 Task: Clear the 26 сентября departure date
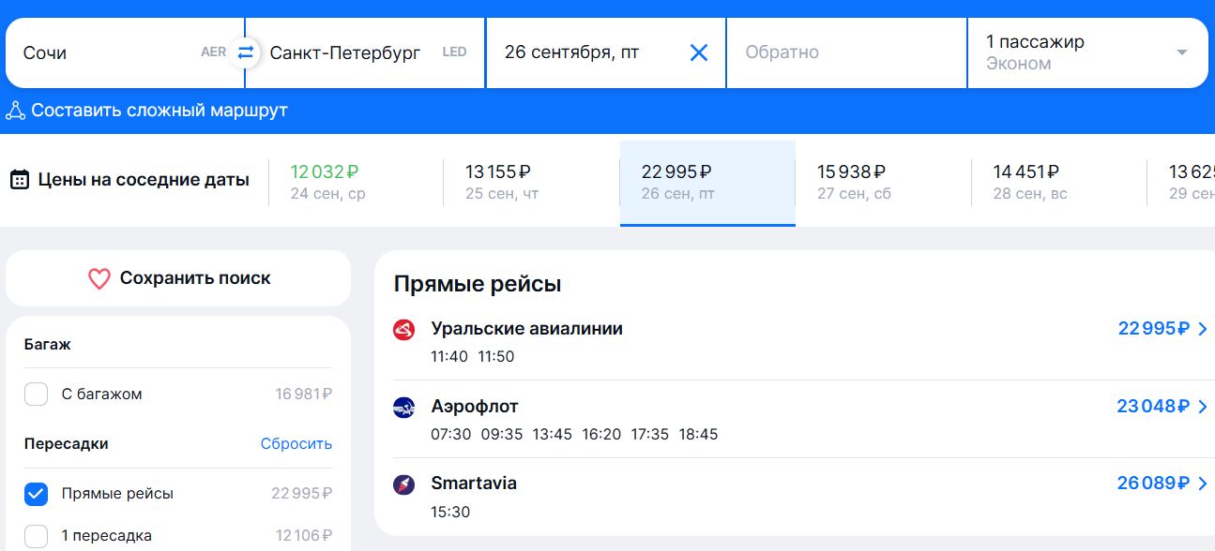click(x=699, y=52)
